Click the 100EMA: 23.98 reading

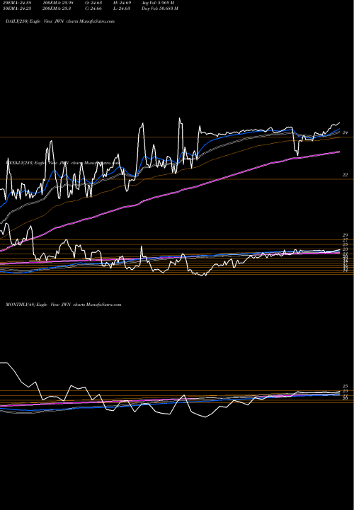pyautogui.click(x=57, y=3)
